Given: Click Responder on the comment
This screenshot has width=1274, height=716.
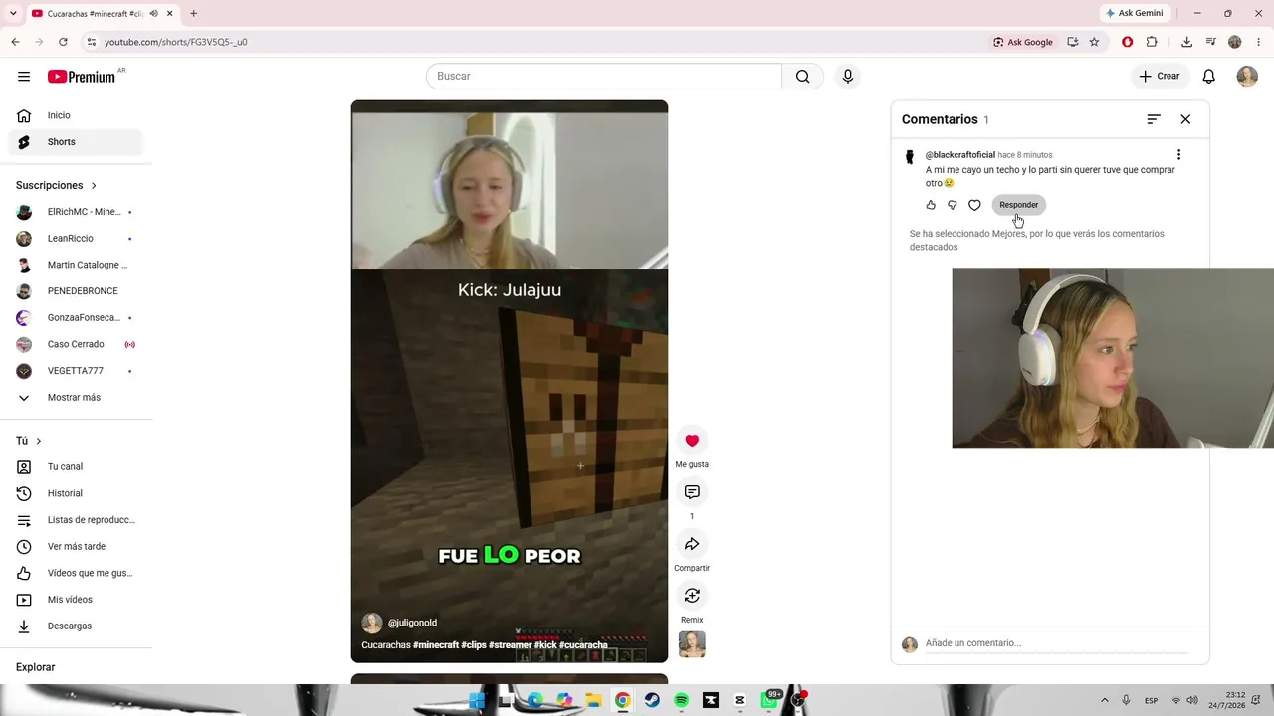Looking at the screenshot, I should click(1018, 205).
